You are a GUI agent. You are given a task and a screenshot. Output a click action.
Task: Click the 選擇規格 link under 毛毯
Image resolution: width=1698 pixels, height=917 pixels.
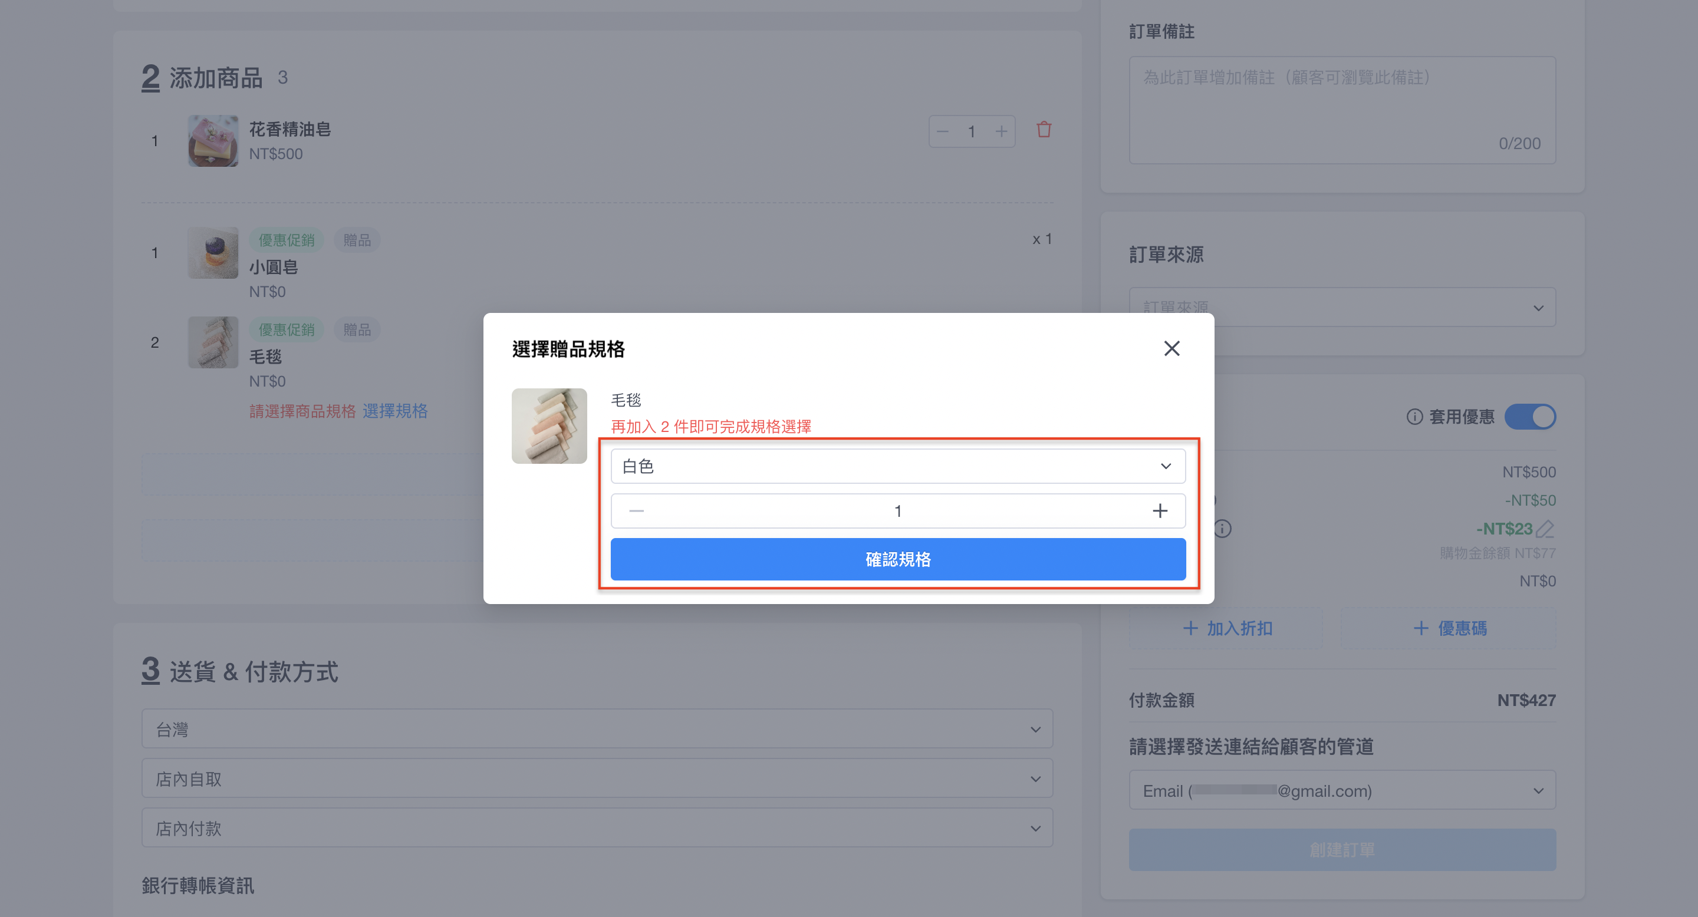395,411
